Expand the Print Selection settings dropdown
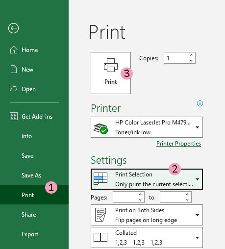 tap(147, 179)
